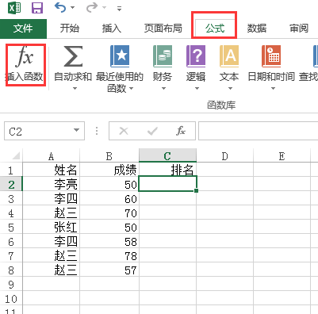Switch to the 开始 tab

point(69,28)
